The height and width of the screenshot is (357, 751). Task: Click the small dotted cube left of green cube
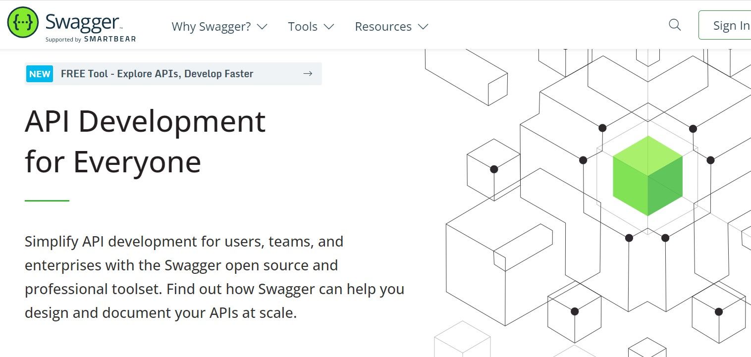(x=493, y=170)
